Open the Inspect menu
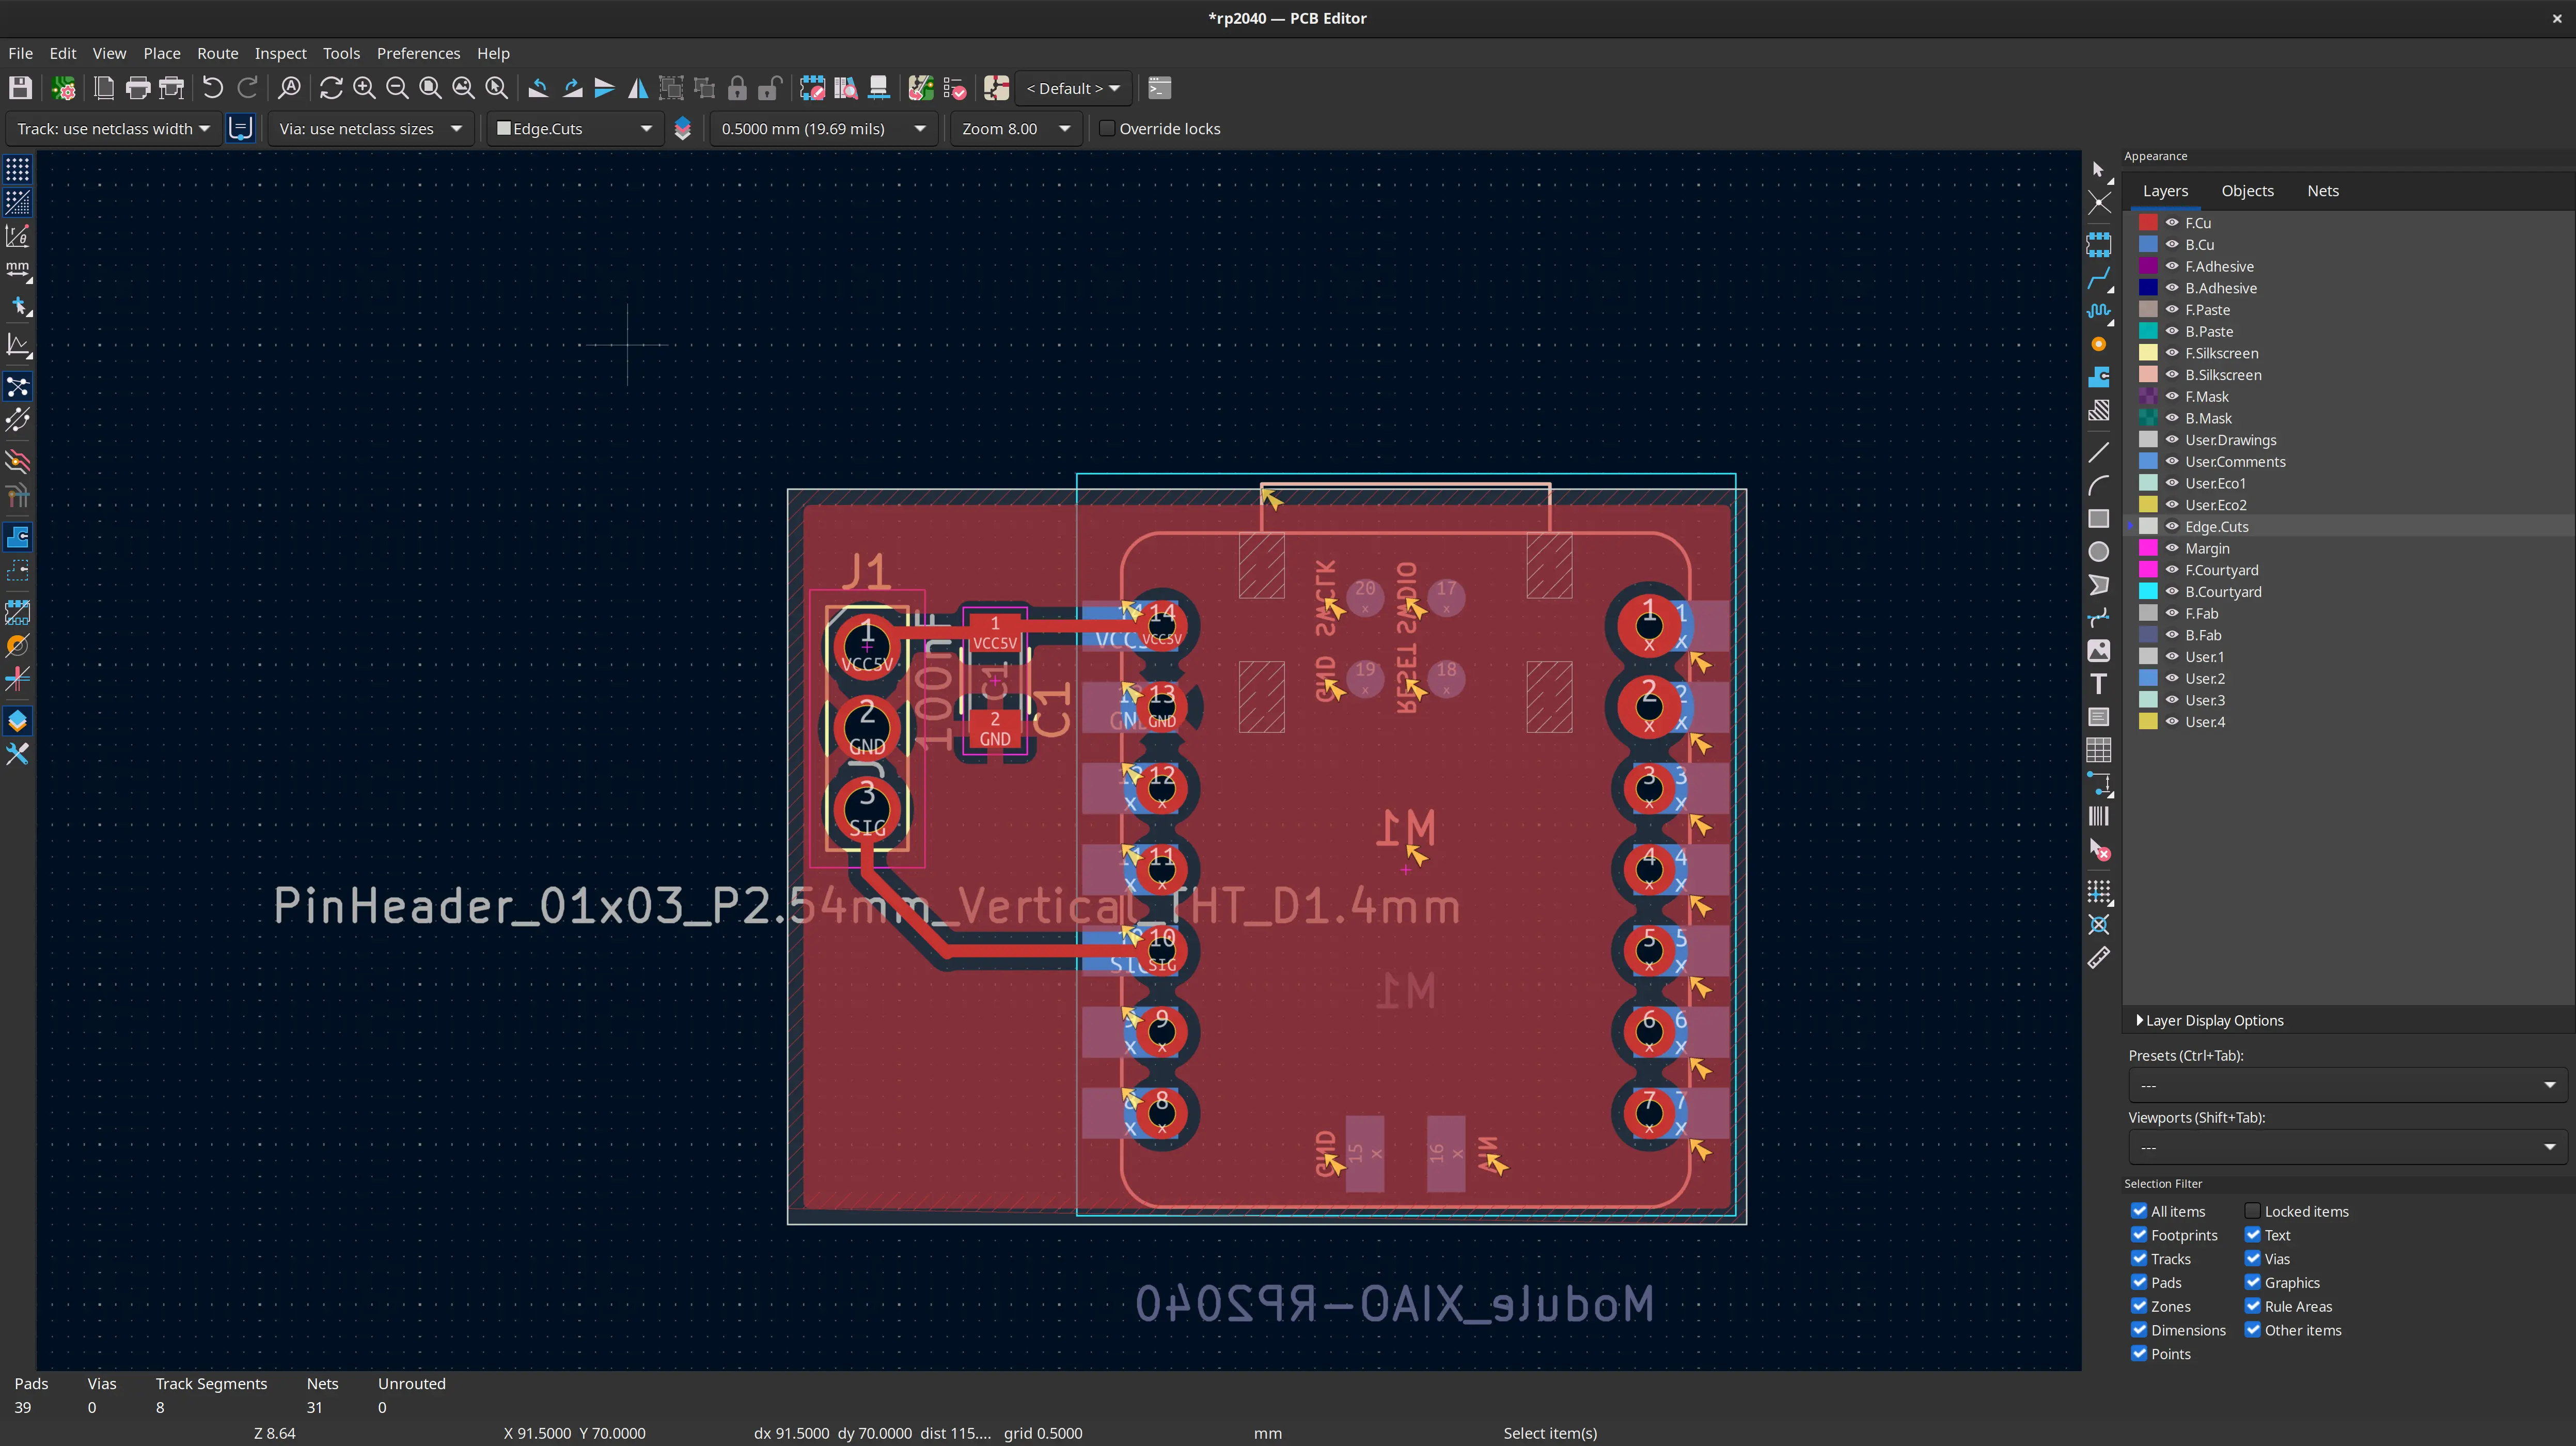Viewport: 2576px width, 1446px height. tap(280, 53)
